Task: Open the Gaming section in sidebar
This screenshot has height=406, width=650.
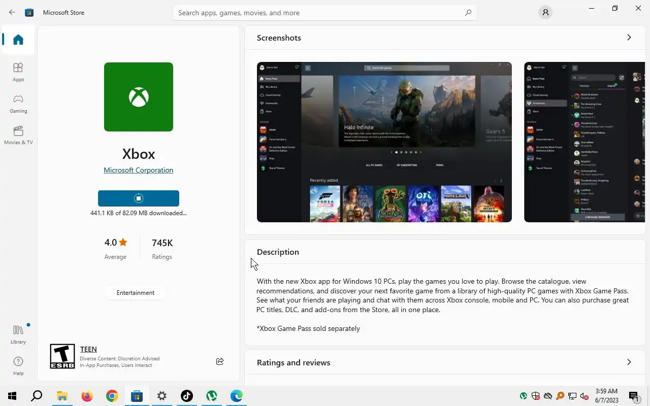Action: tap(18, 104)
